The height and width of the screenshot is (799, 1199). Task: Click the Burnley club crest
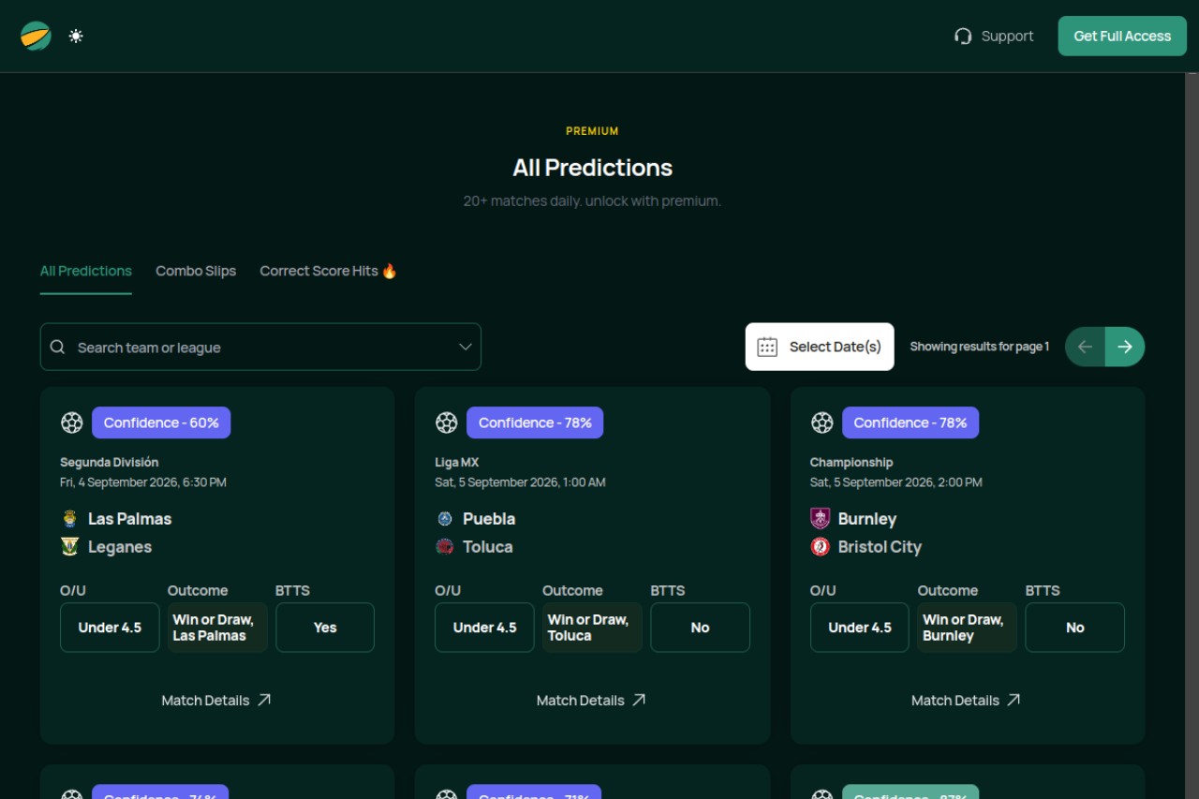(821, 519)
